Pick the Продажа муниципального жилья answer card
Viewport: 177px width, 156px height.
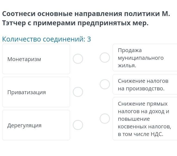[x=145, y=58]
